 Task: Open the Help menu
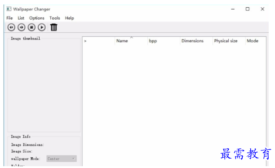(x=70, y=18)
